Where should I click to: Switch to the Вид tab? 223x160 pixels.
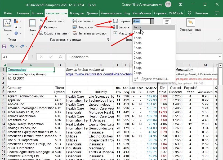pos(127,13)
